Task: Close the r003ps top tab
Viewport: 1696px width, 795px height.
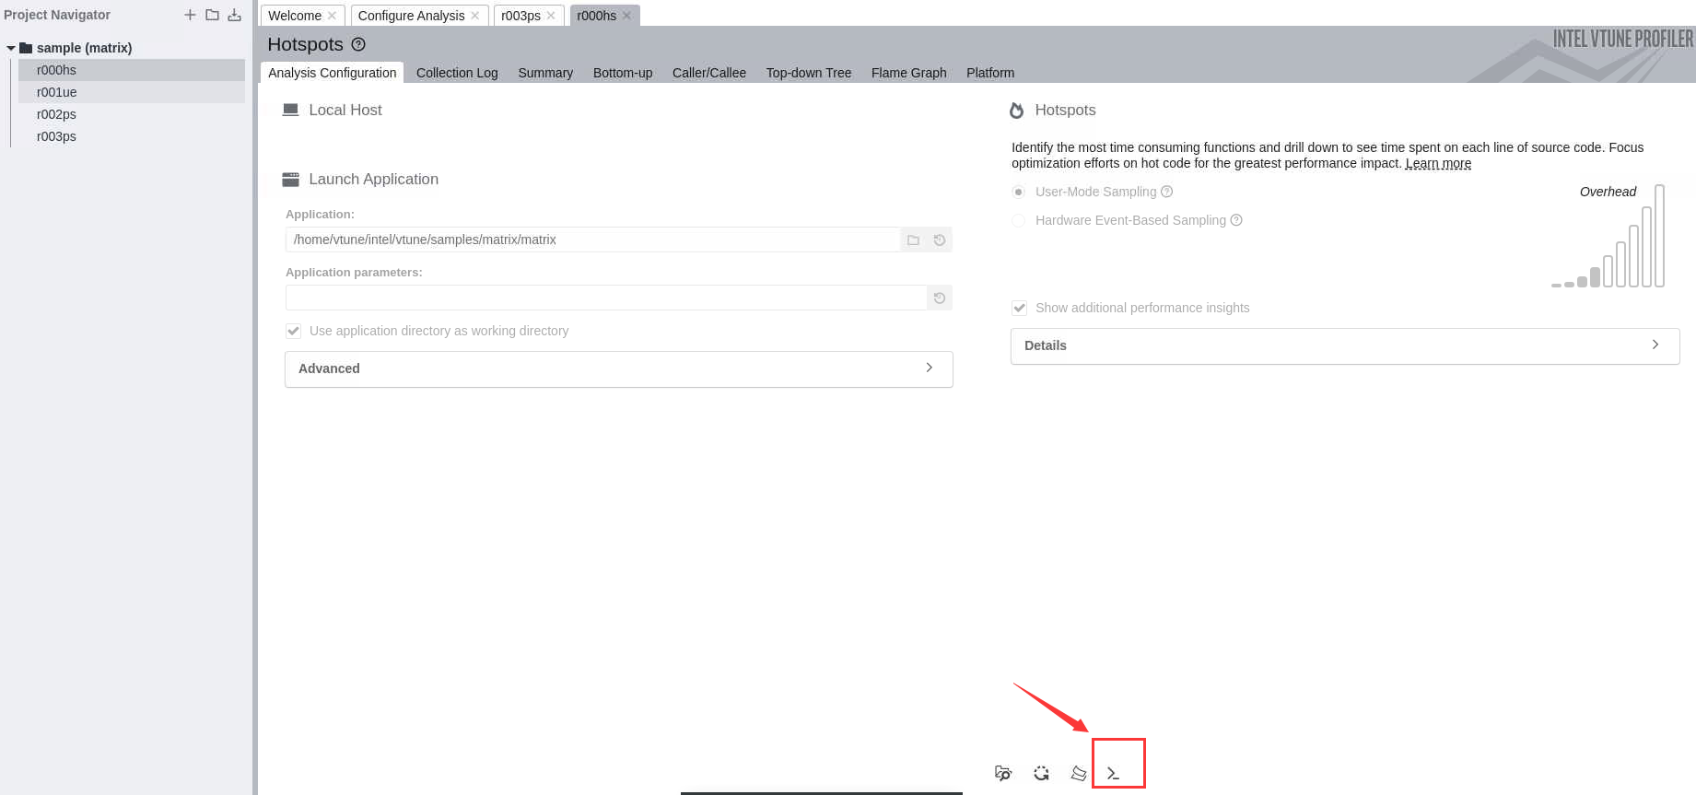Action: [551, 16]
